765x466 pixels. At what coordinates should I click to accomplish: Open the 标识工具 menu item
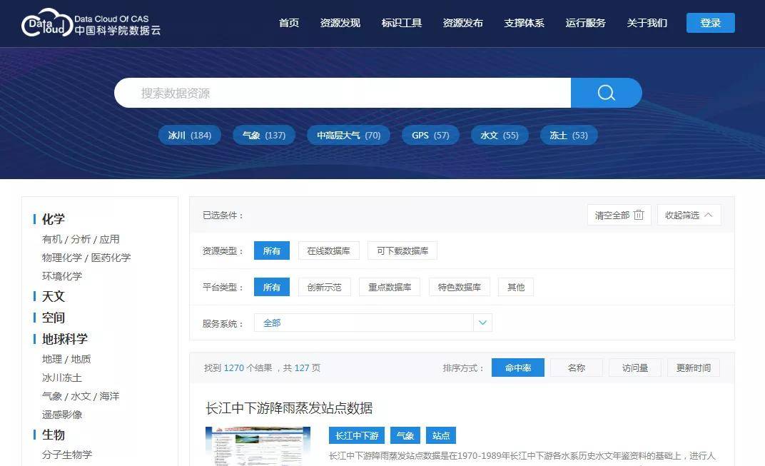(401, 23)
